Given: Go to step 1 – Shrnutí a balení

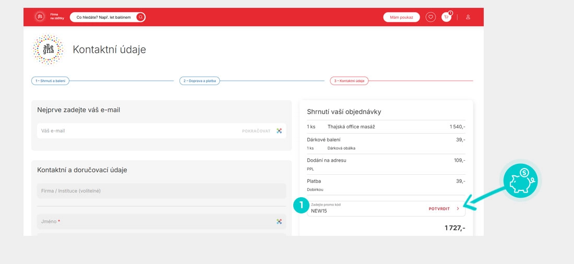Looking at the screenshot, I should tap(51, 81).
